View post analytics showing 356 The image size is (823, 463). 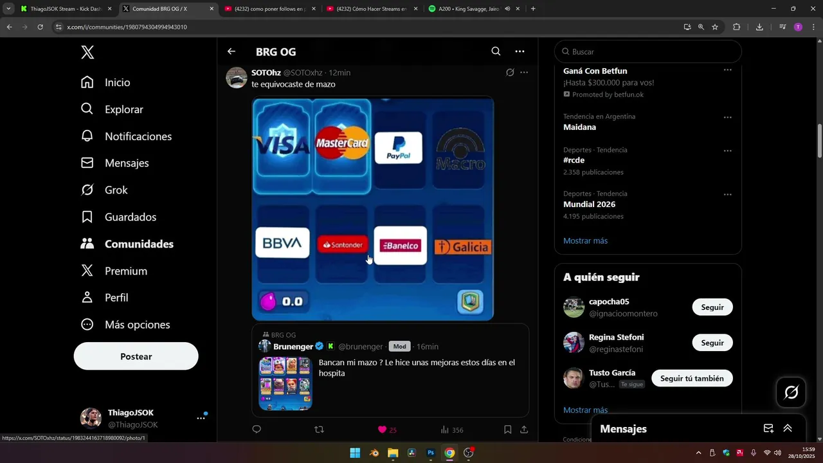click(452, 430)
